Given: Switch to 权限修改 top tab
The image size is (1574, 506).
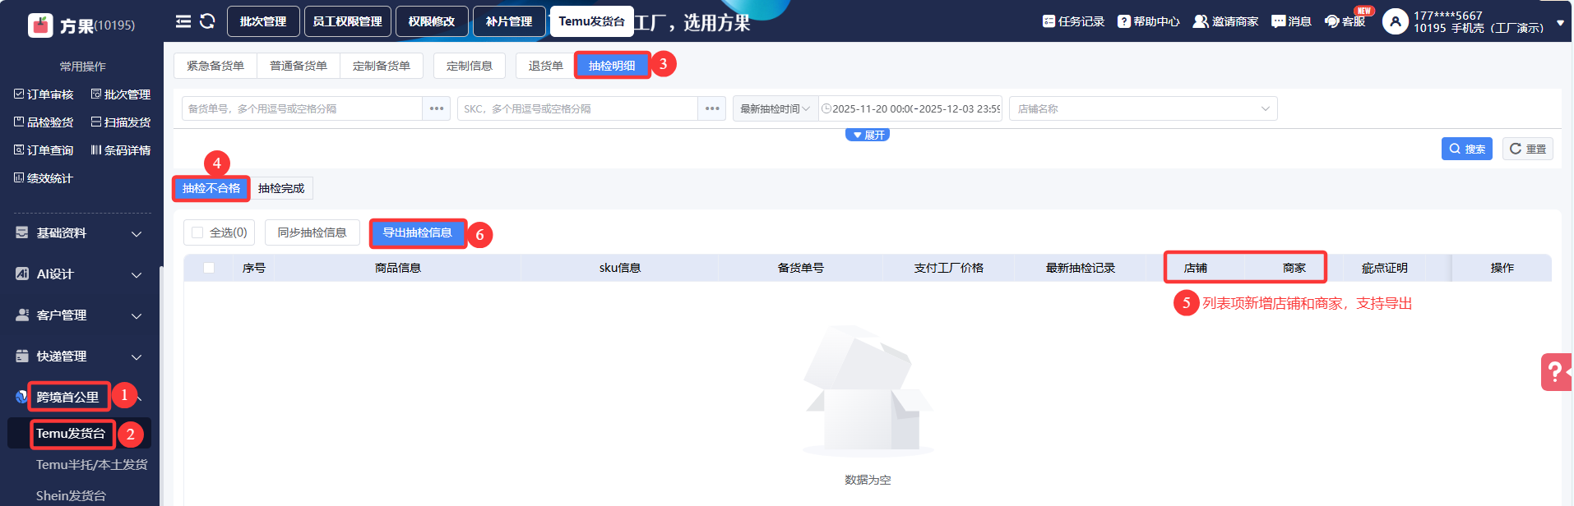Looking at the screenshot, I should point(432,21).
